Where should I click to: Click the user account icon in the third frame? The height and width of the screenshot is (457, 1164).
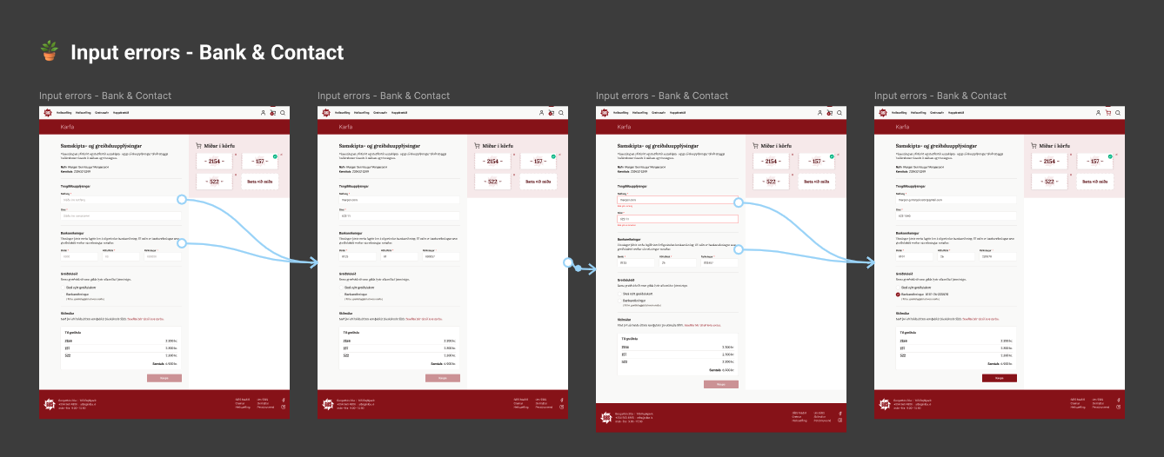tap(819, 113)
